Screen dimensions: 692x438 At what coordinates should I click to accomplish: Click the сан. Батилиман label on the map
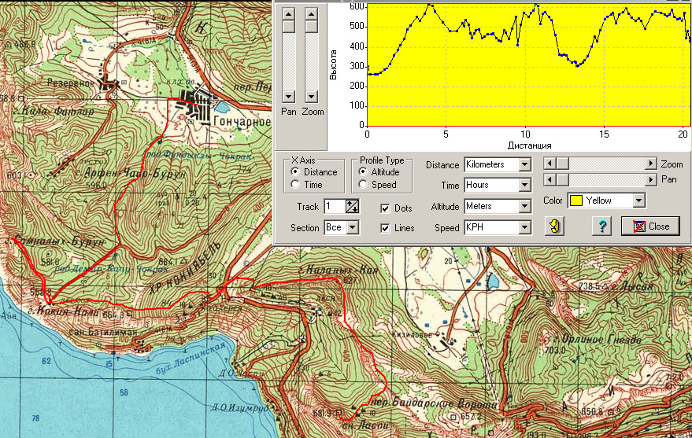click(102, 332)
